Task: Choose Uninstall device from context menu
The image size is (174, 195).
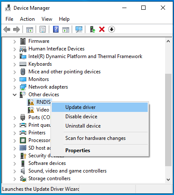Action: [x=100, y=126]
